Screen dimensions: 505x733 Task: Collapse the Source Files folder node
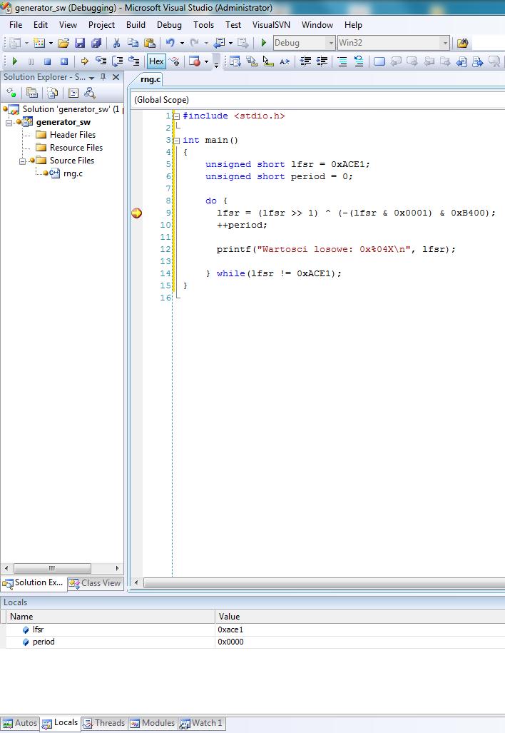coord(22,161)
